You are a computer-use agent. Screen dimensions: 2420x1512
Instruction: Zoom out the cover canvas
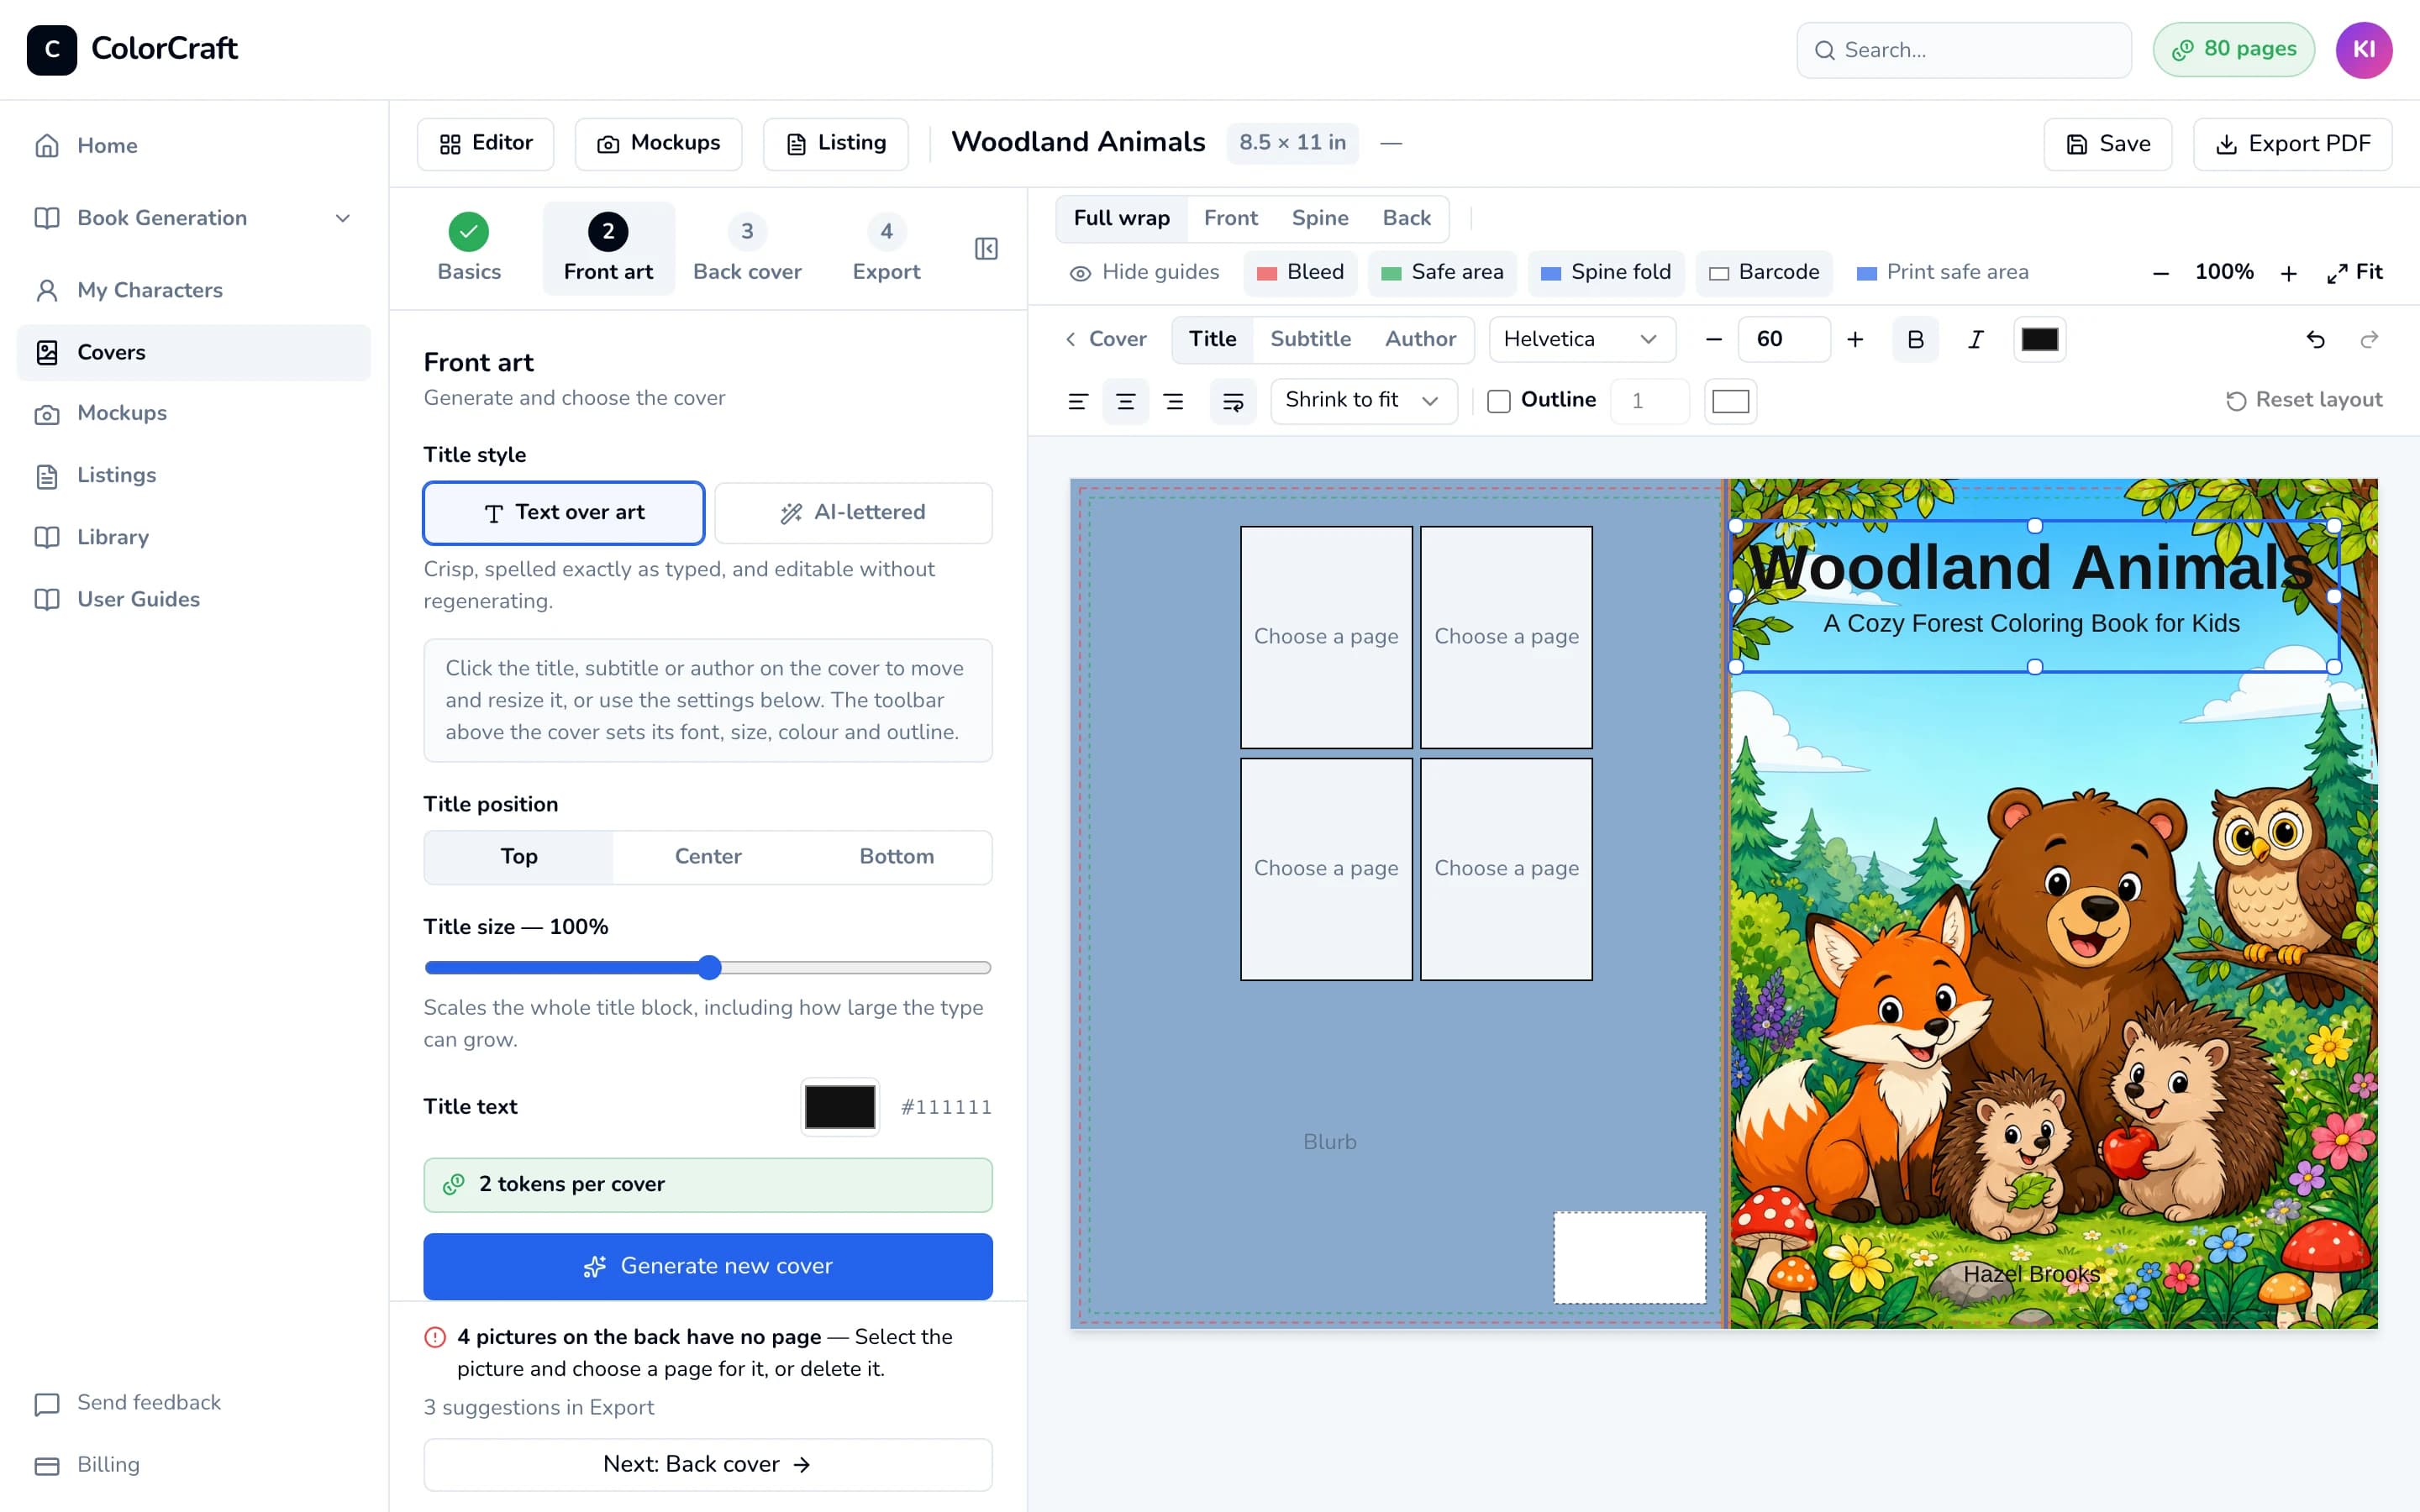pos(2160,273)
